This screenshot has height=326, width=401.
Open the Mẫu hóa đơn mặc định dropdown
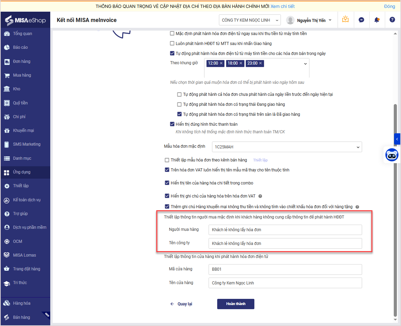287,147
